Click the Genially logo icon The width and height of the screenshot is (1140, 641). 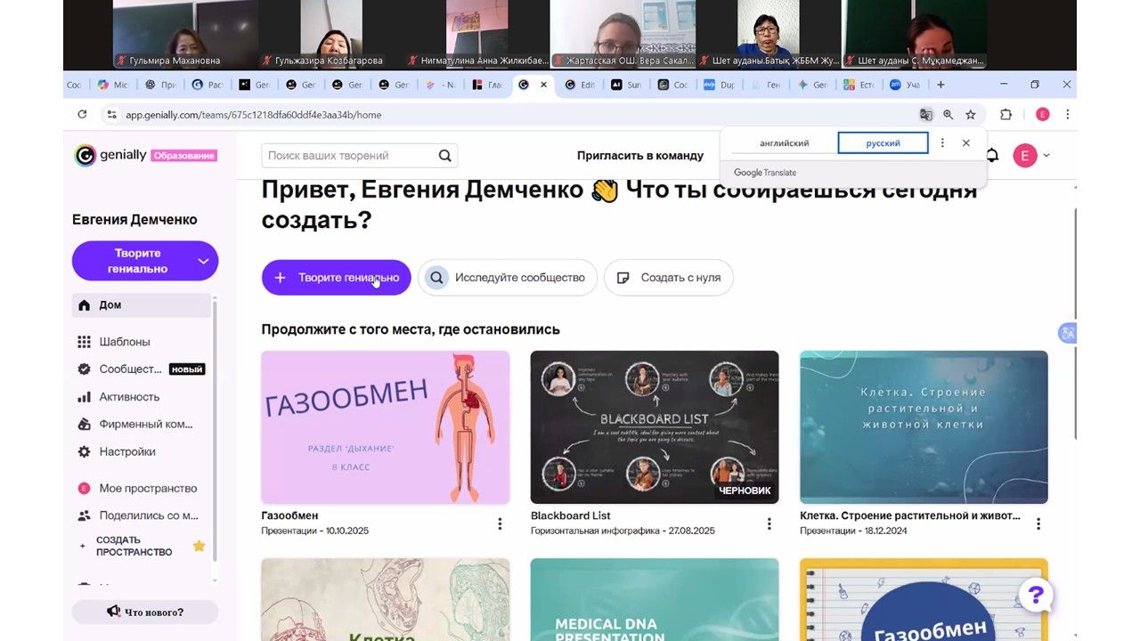point(85,155)
